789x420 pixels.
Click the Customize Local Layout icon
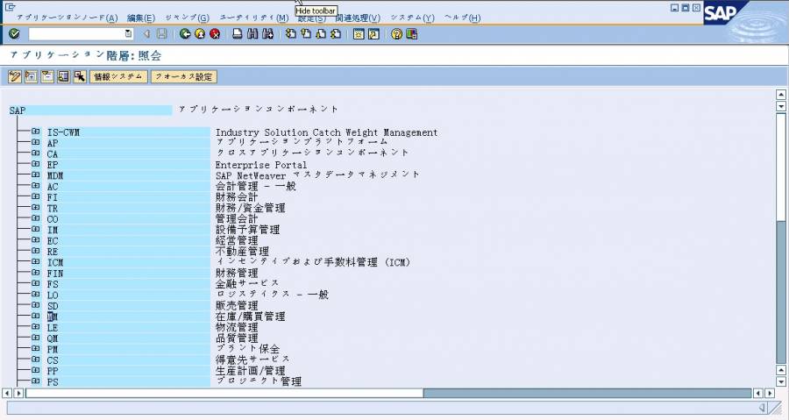(411, 34)
